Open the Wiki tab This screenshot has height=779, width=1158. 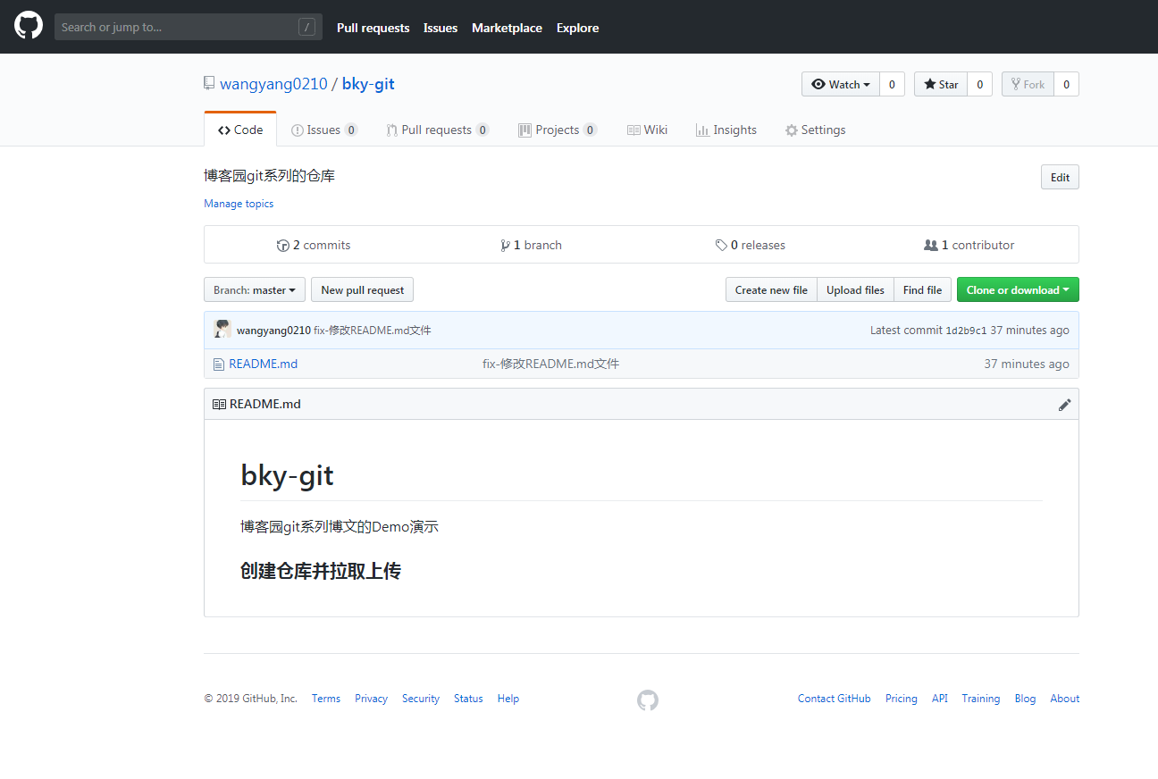[647, 130]
